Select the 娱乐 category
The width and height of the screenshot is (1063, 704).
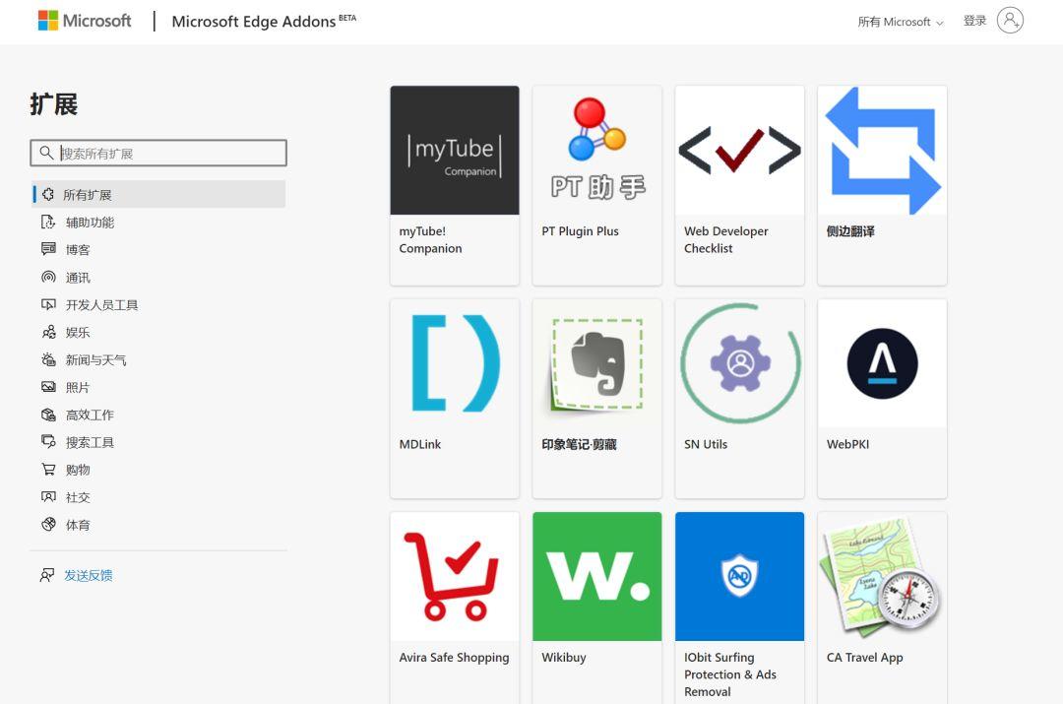click(78, 333)
